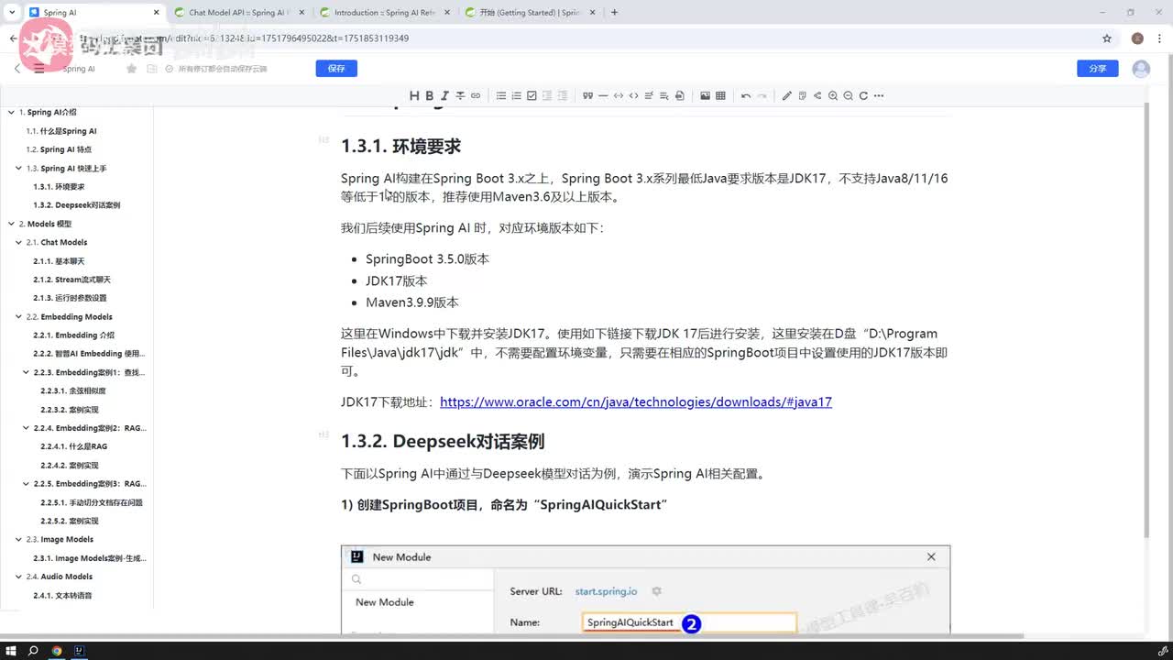
Task: Bookmark this page in the browser
Action: 1107,38
